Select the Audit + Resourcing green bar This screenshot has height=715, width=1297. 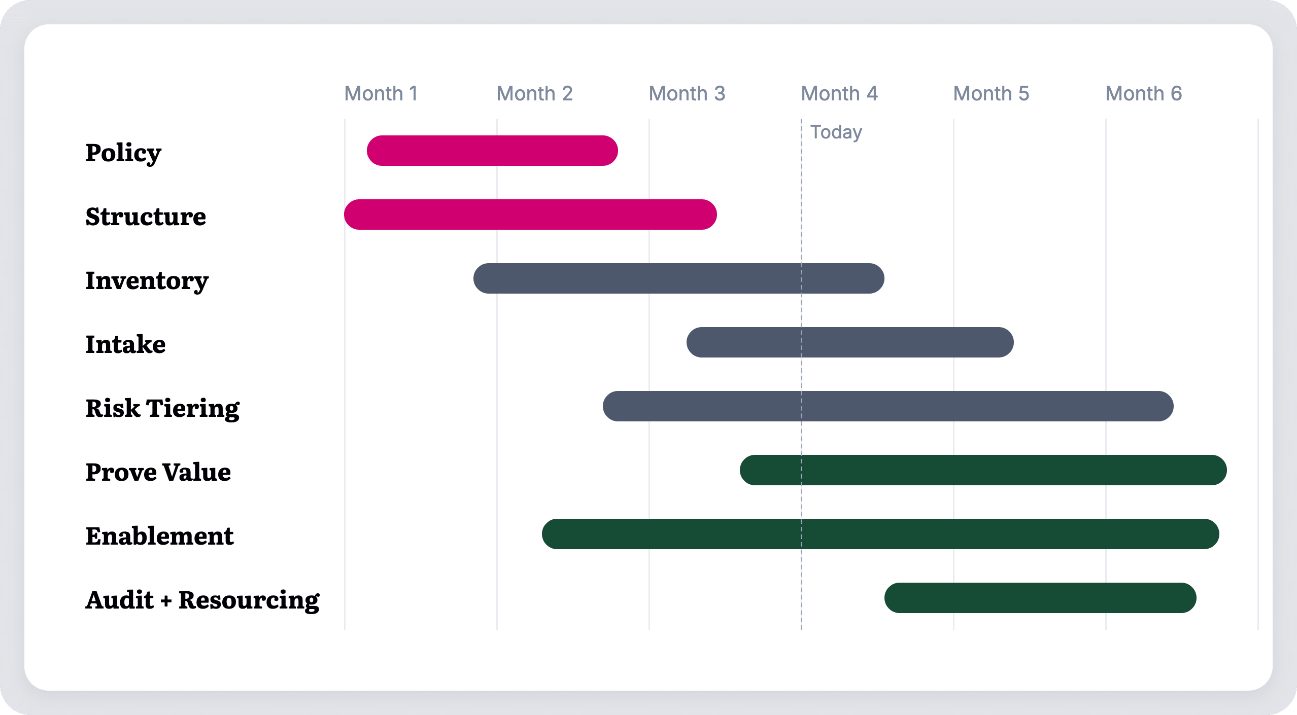(1040, 598)
